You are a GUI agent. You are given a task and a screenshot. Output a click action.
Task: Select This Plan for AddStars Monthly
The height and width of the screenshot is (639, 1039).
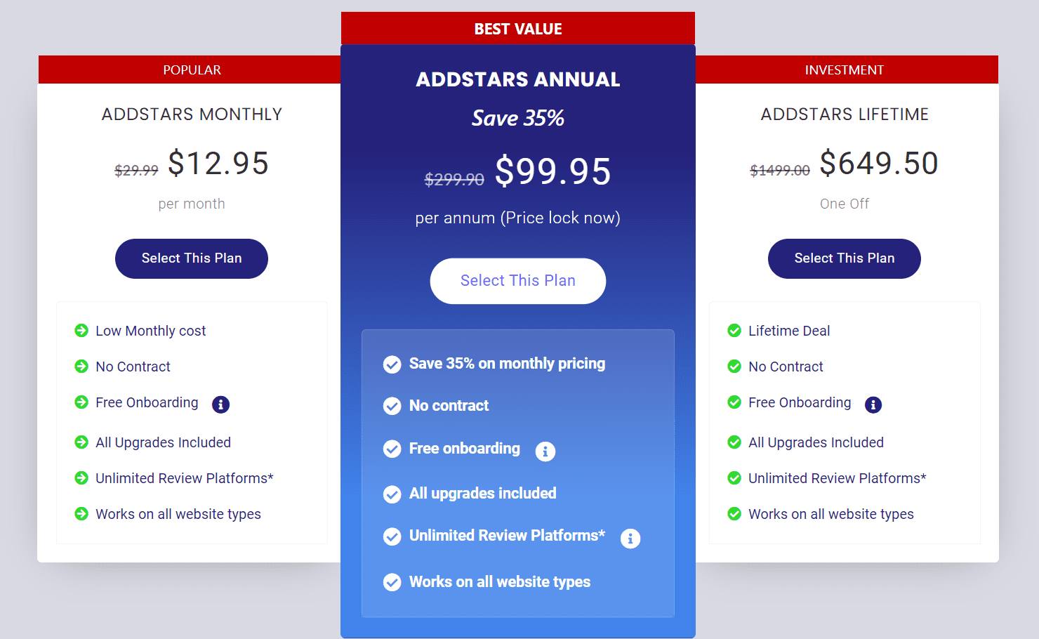pos(191,258)
